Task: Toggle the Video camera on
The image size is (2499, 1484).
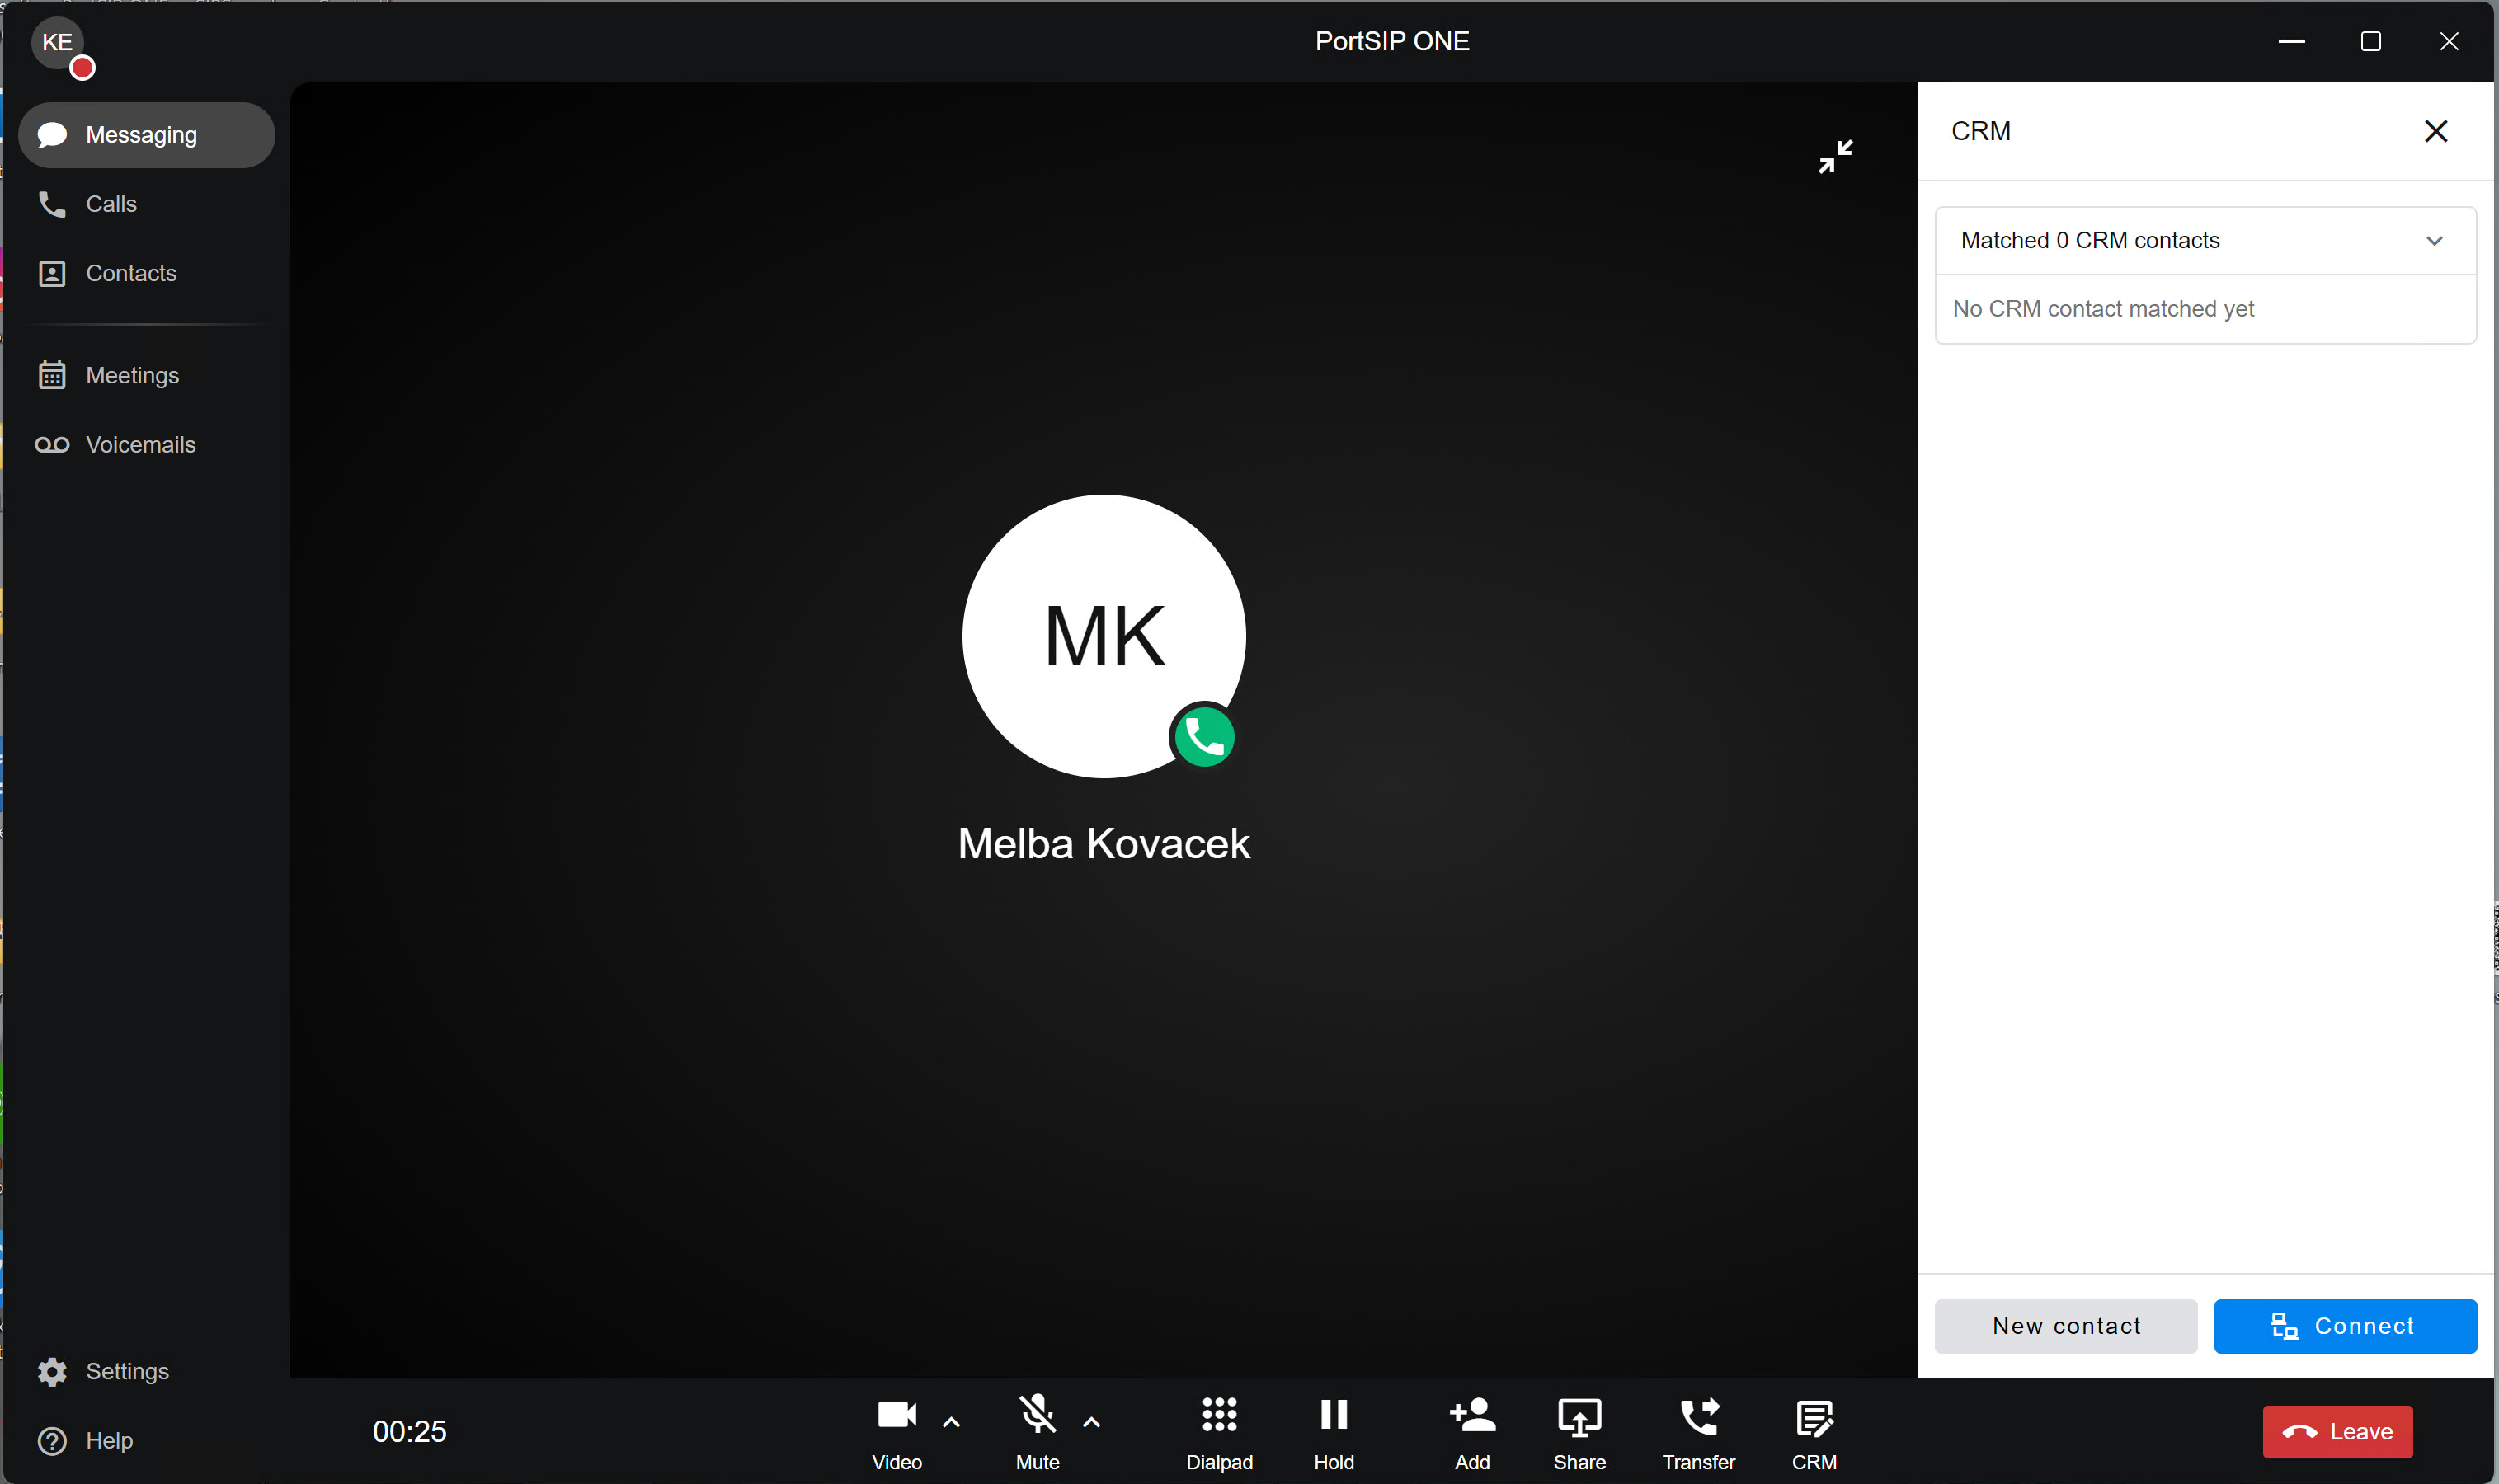Action: point(897,1431)
